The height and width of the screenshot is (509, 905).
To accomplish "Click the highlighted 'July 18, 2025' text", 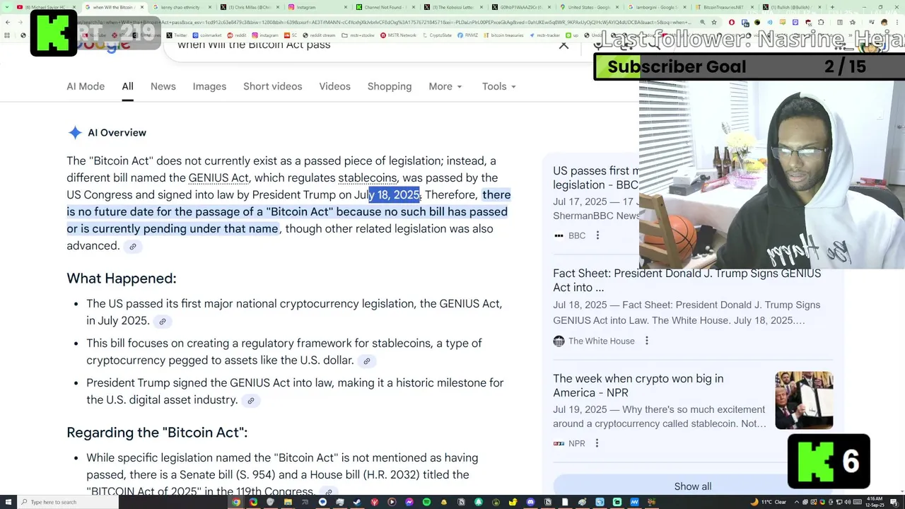I will (387, 195).
